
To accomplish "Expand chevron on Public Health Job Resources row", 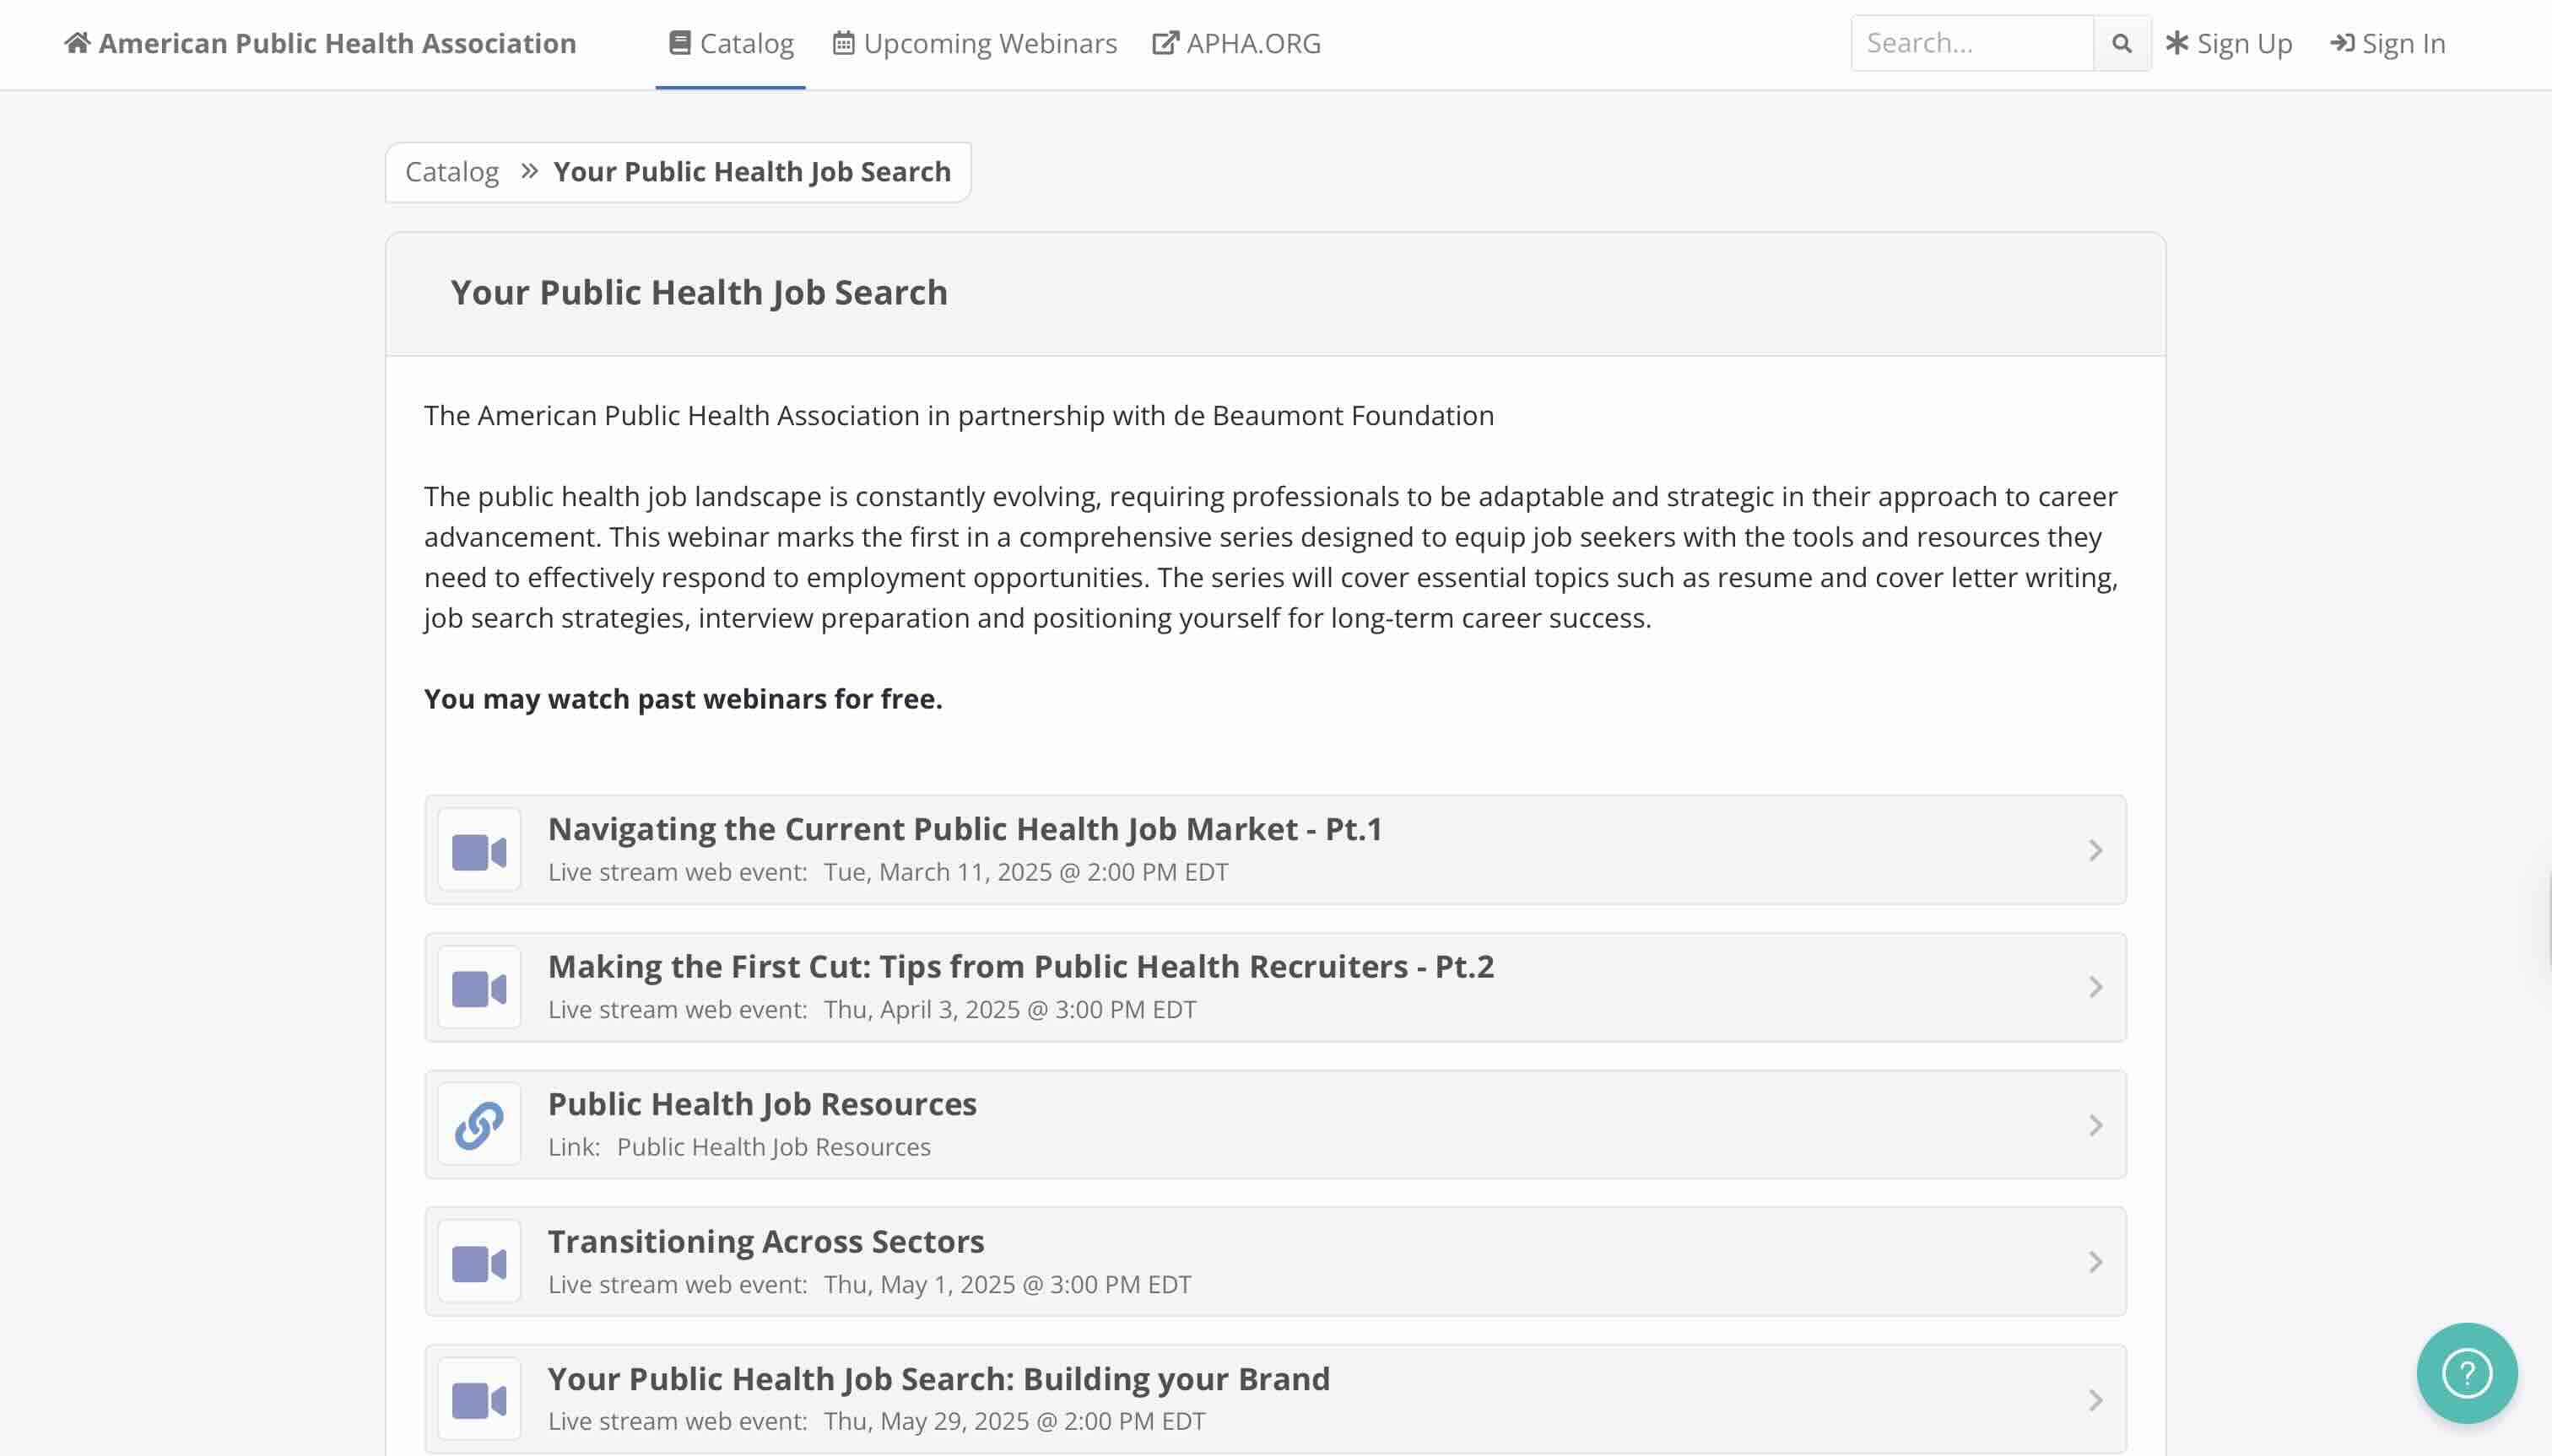I will tap(2095, 1125).
